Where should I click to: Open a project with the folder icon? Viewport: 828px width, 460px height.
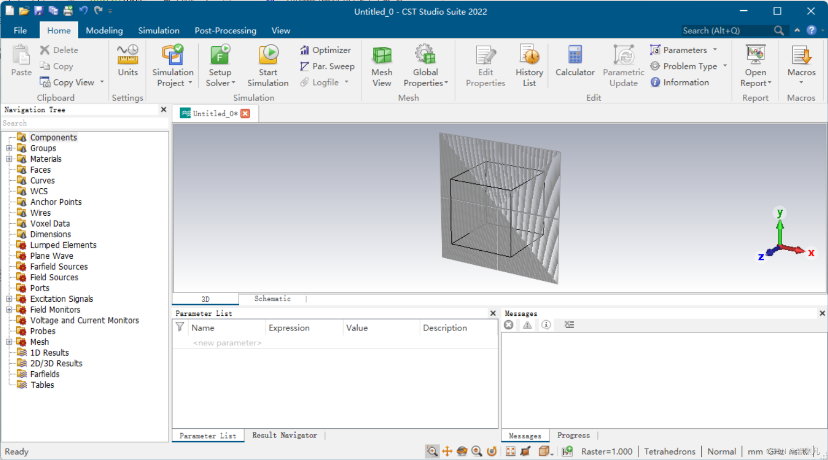point(24,10)
